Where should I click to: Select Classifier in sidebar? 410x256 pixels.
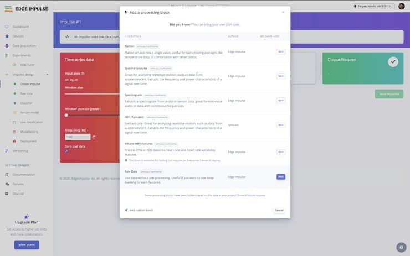coord(26,103)
